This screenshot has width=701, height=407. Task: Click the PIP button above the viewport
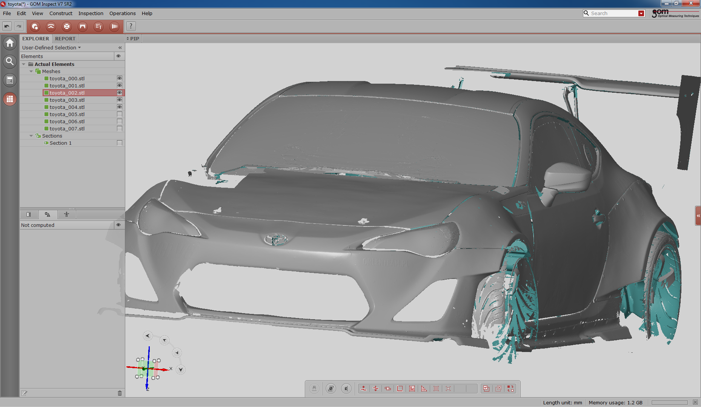(133, 38)
